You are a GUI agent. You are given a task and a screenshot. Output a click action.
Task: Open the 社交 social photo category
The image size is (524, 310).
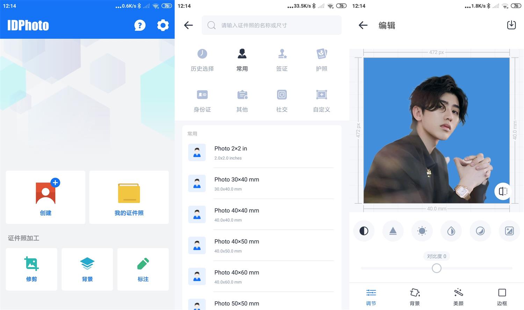click(282, 101)
